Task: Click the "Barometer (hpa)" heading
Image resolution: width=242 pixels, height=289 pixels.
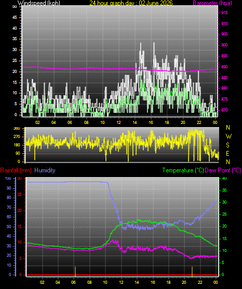Action: 212,3
